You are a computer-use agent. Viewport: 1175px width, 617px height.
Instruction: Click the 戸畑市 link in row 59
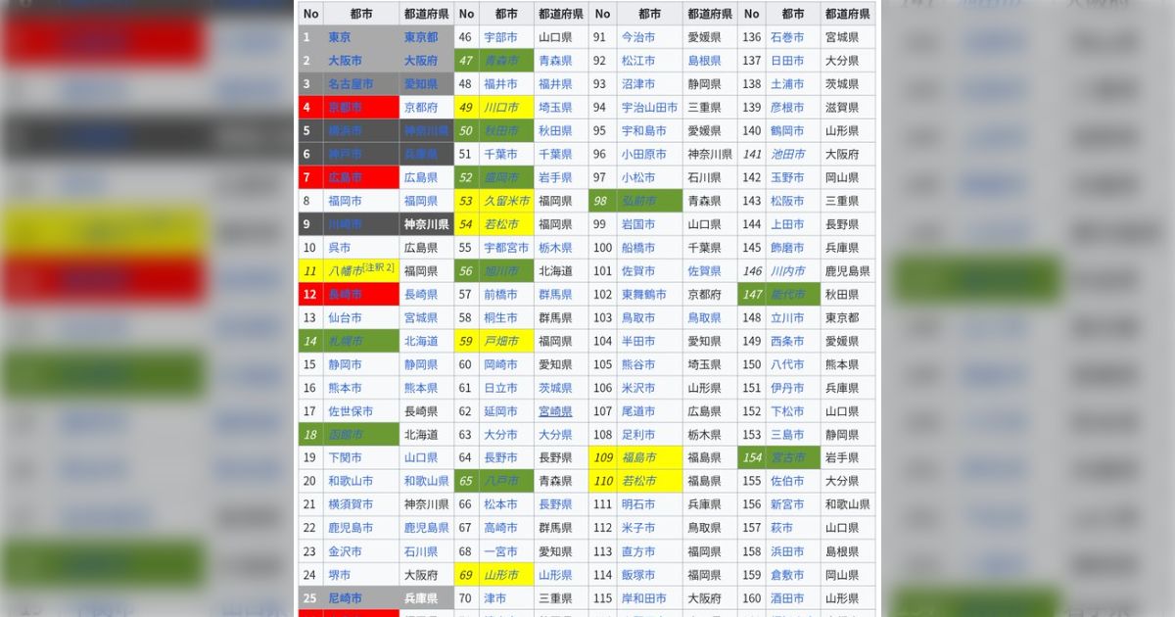(501, 341)
